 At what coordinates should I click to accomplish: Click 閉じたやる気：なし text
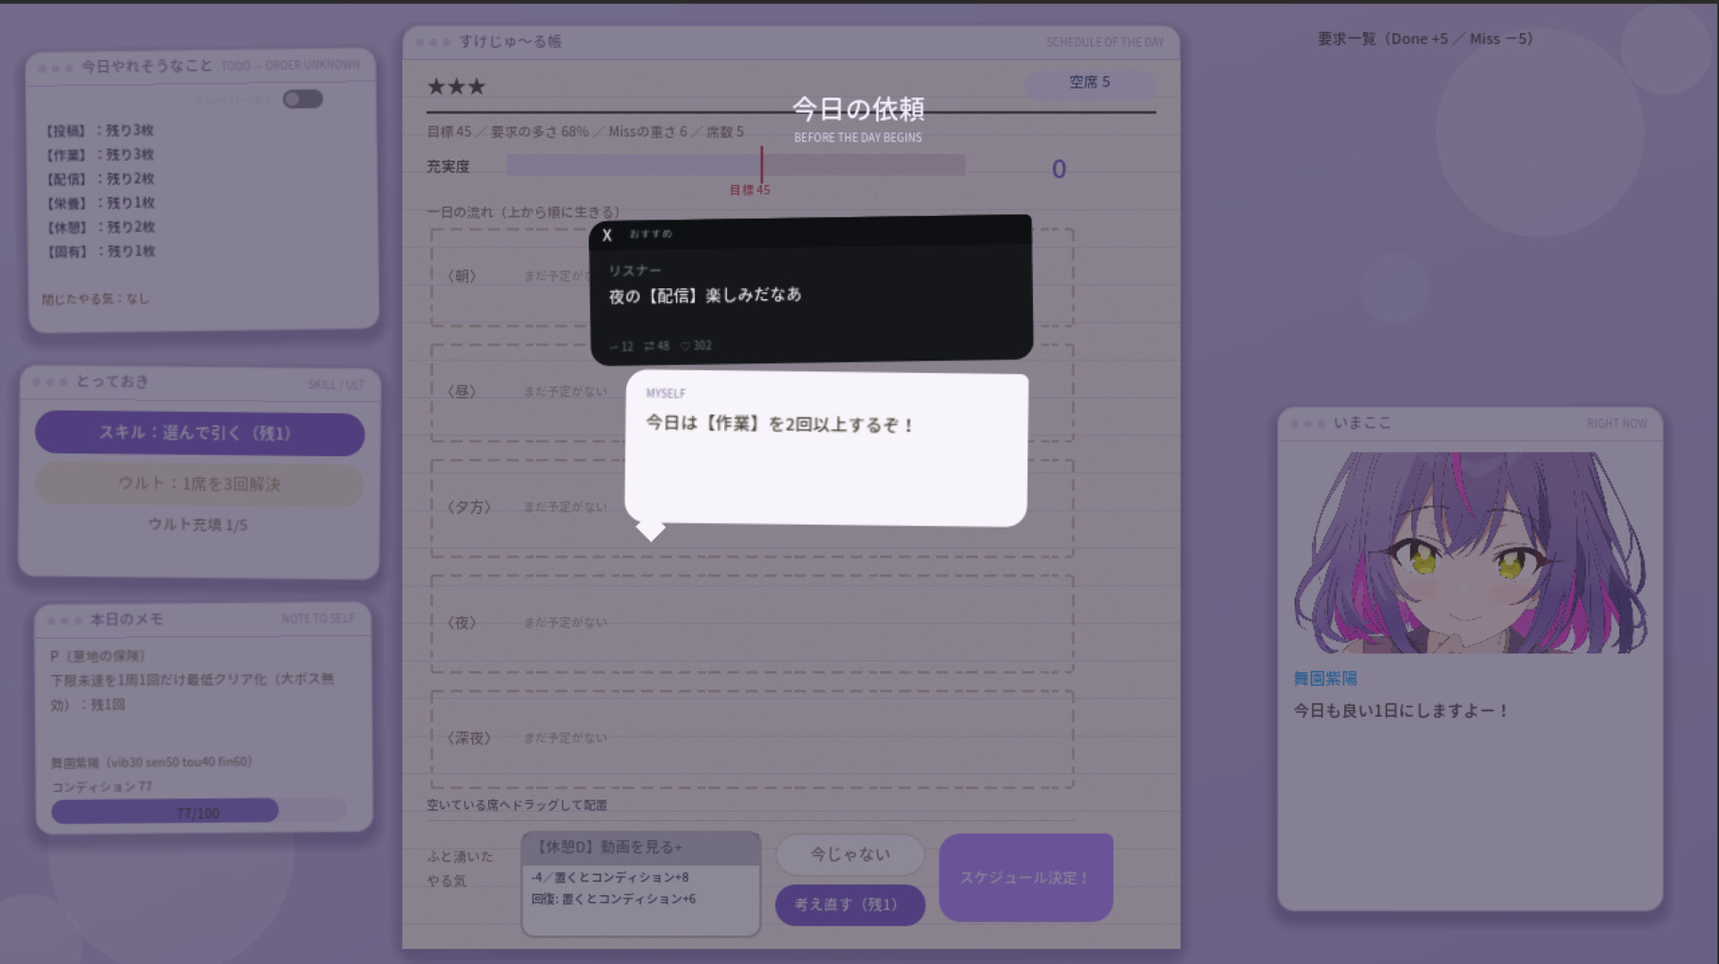point(96,299)
